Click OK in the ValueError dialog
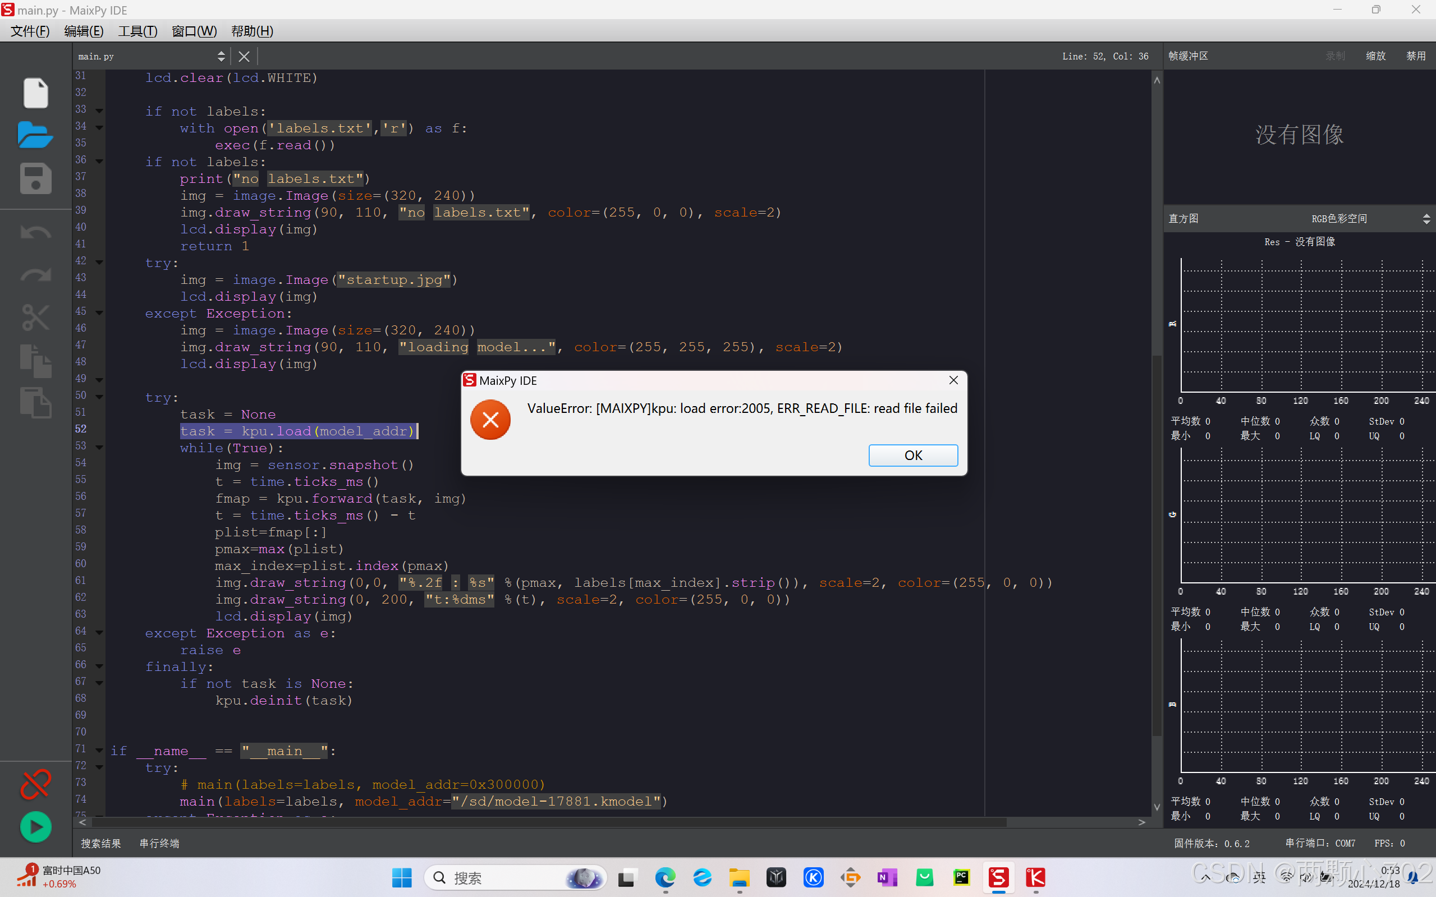1436x897 pixels. [x=912, y=455]
